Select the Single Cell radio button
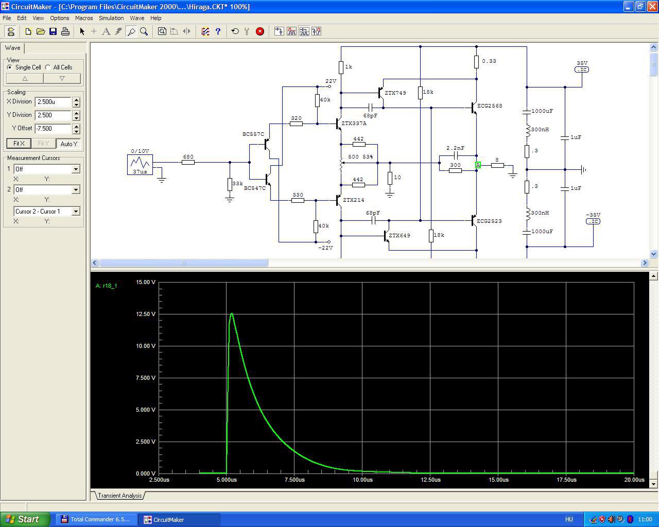659x527 pixels. click(10, 67)
